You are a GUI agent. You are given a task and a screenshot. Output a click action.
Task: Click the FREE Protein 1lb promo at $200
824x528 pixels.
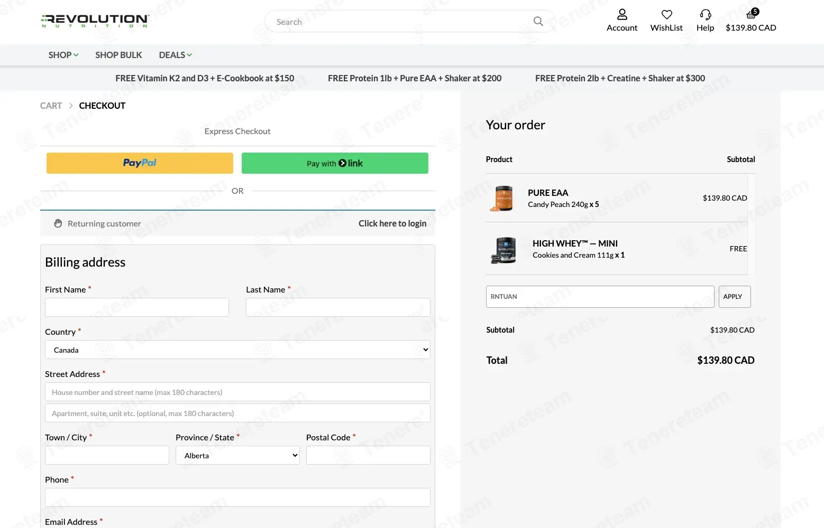pos(415,78)
